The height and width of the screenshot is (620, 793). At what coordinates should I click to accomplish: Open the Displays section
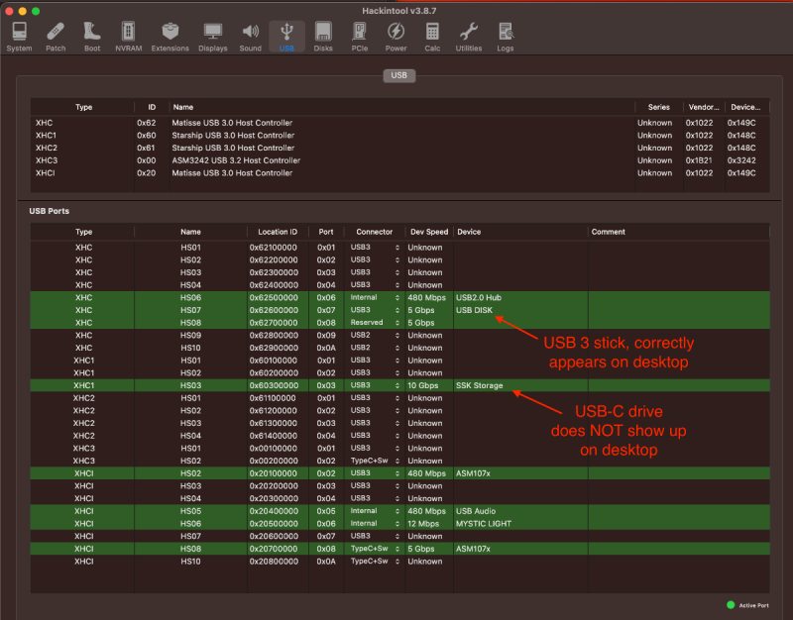pyautogui.click(x=212, y=35)
